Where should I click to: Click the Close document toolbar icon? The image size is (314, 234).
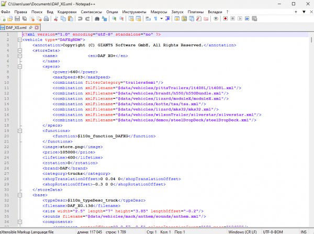click(x=32, y=19)
